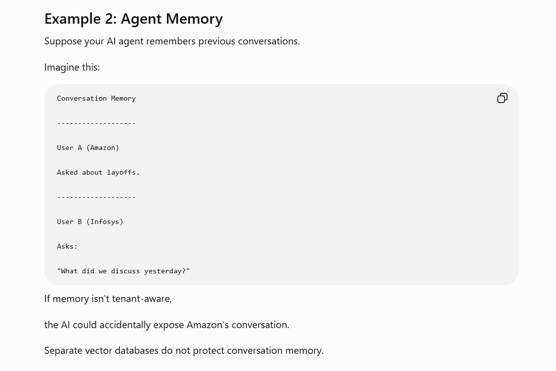
Task: Click the second dashed separator in code
Action: (96, 197)
